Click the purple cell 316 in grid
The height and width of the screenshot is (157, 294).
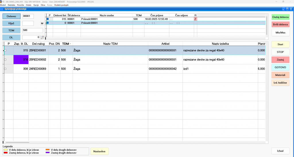pyautogui.click(x=21, y=59)
